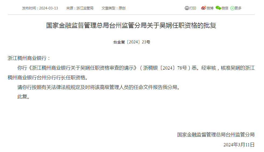Click the publish date 2024-03-13

[x=48, y=8]
